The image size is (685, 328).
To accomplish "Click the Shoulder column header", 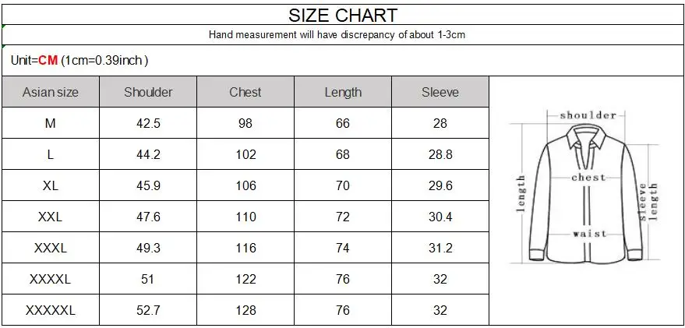I will coord(148,92).
